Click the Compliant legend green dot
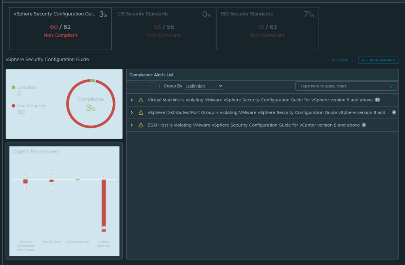The height and width of the screenshot is (265, 405). pyautogui.click(x=13, y=87)
